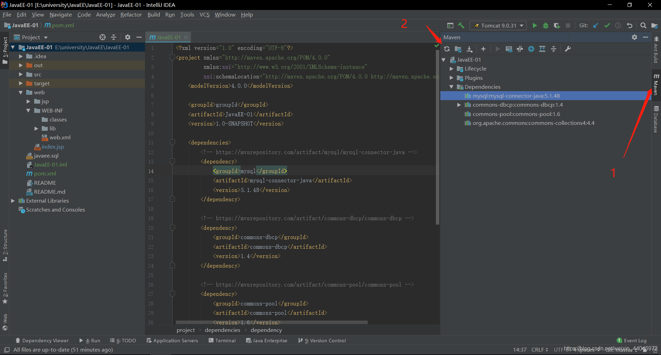Download sources and documentation in Maven

click(469, 49)
